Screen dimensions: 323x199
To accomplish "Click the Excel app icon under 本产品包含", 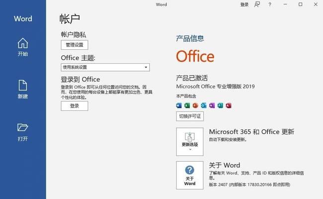I will tap(187, 105).
